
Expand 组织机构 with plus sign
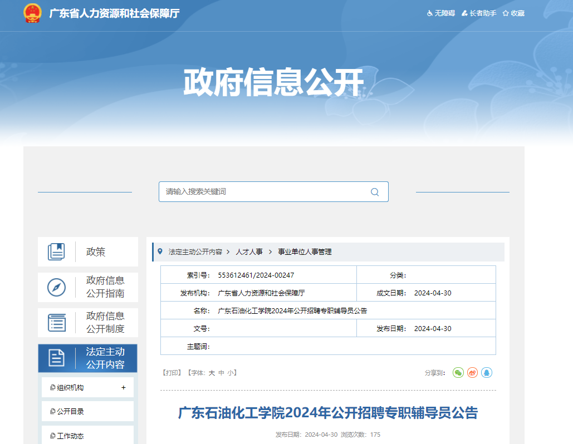click(x=123, y=388)
